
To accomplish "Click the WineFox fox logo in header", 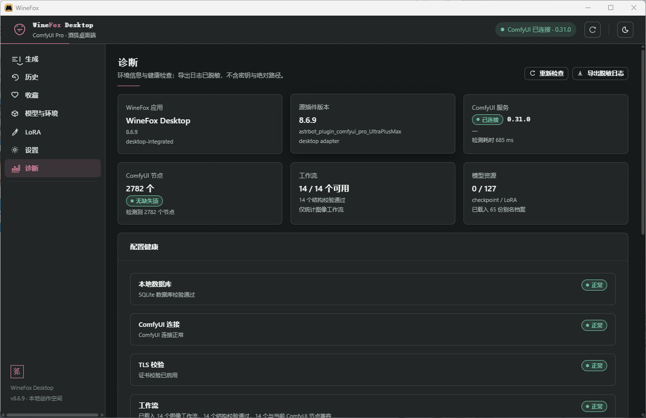I will click(20, 29).
